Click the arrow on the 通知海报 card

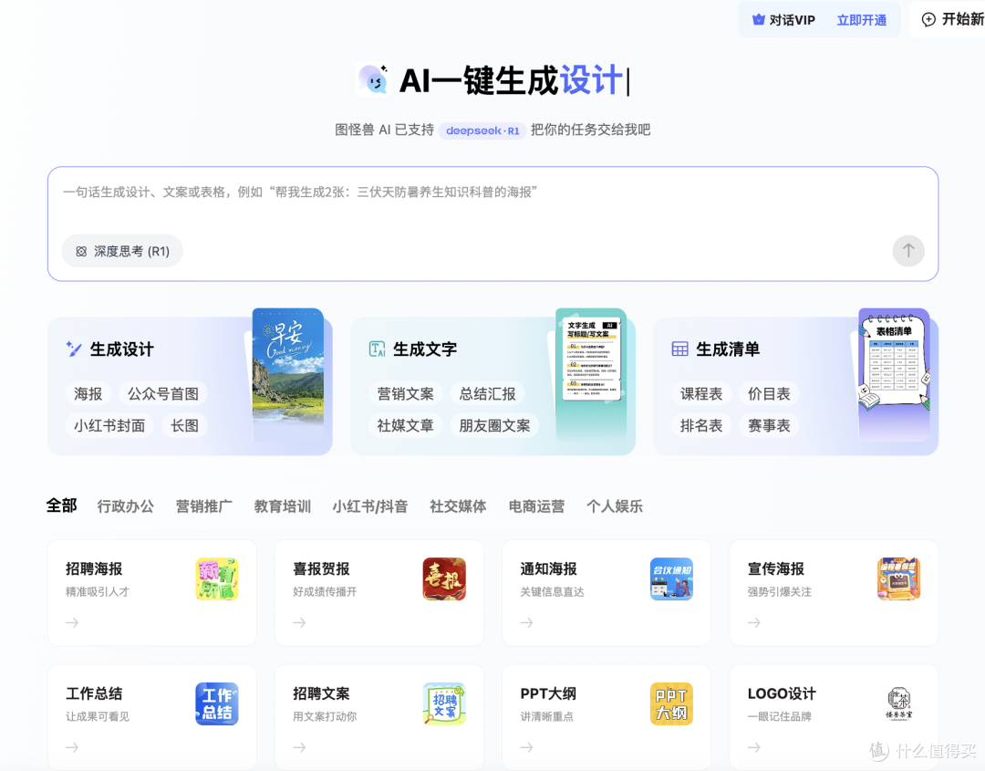click(527, 622)
